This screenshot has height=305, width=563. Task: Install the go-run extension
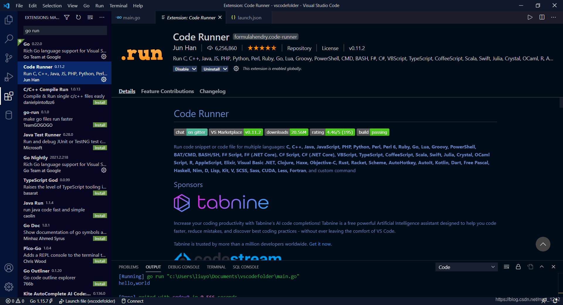100,125
